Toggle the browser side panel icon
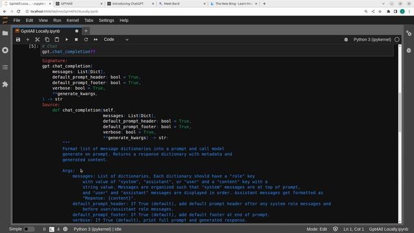The width and height of the screenshot is (414, 233). point(395,12)
